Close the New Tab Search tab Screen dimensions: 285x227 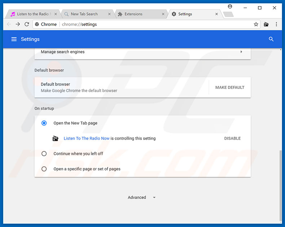pos(109,14)
